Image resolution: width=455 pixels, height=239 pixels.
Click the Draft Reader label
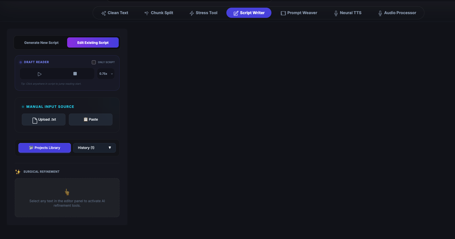[37, 62]
